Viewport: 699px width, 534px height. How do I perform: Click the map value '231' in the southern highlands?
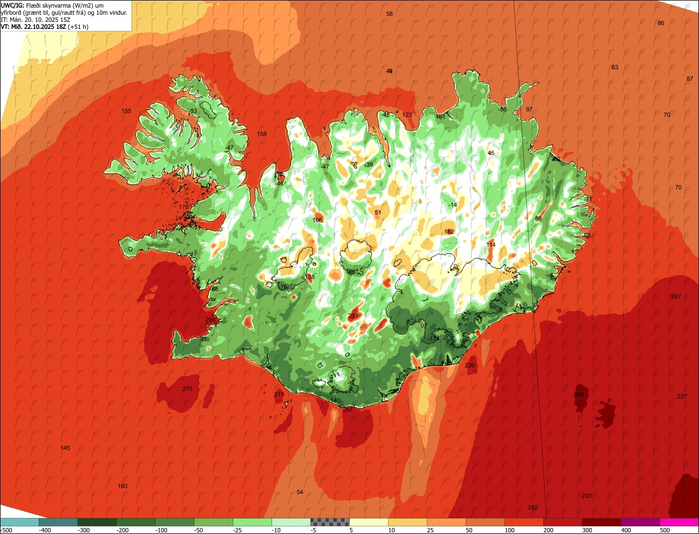pos(353,316)
